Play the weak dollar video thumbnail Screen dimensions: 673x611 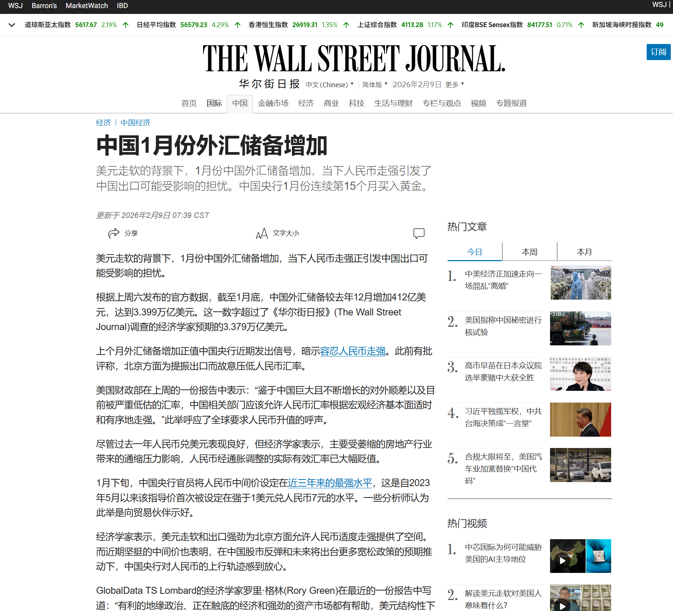point(580,598)
